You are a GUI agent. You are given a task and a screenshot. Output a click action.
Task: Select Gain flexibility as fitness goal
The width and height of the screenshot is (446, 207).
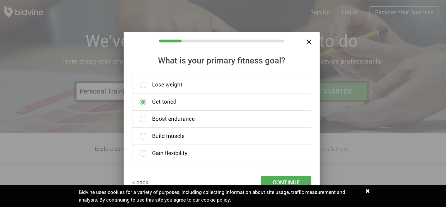pyautogui.click(x=143, y=153)
